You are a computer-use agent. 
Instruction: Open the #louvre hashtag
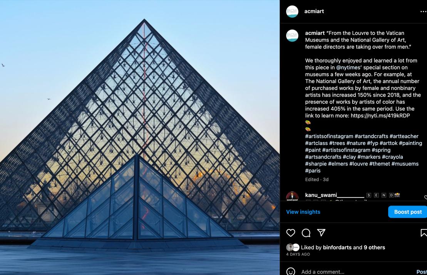coord(358,164)
